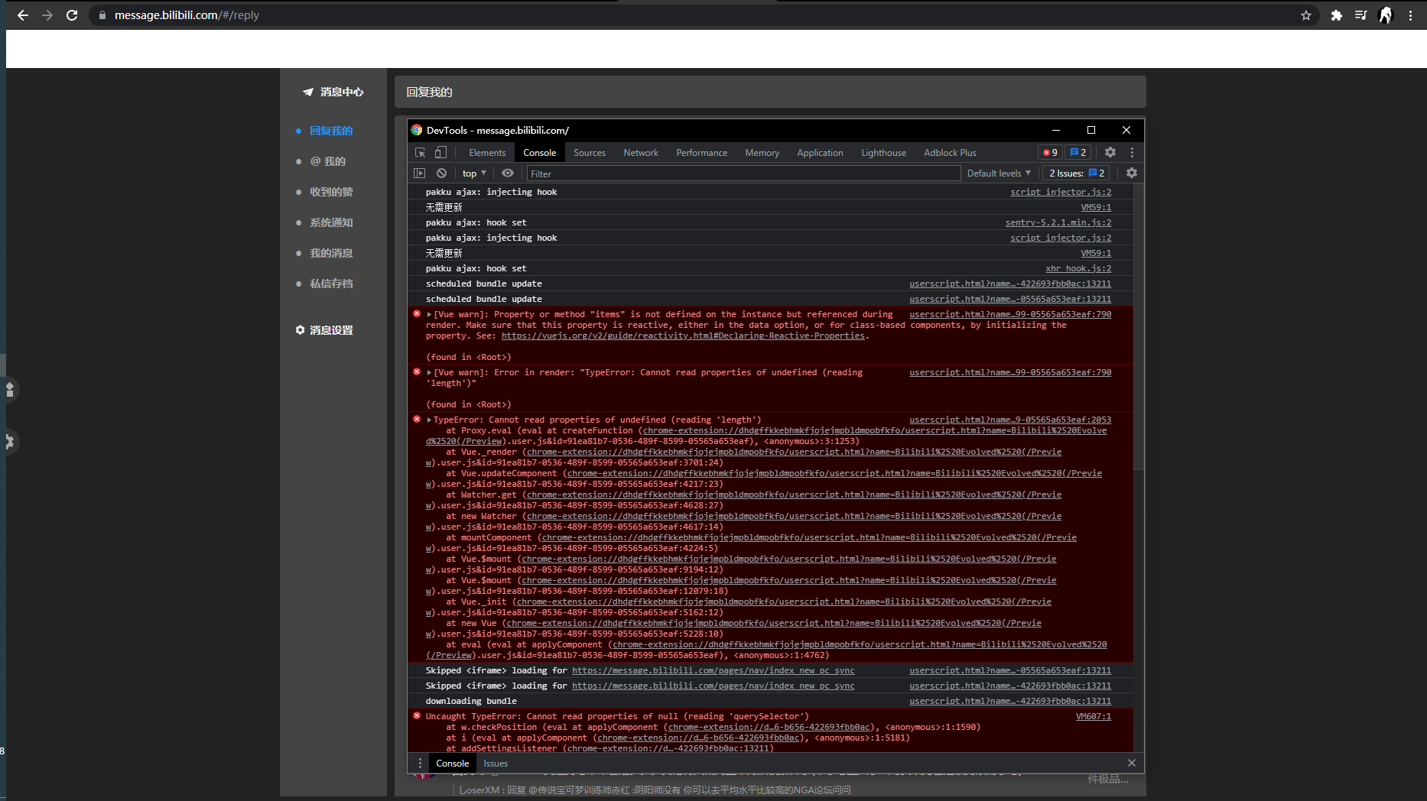Open the Lighthouse tab
The image size is (1427, 801).
(883, 153)
